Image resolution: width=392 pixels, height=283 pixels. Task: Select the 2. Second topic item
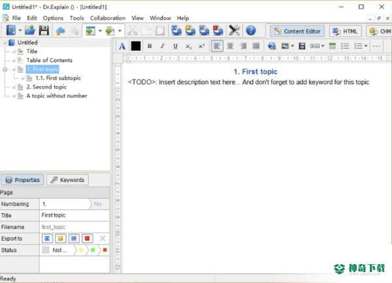(46, 87)
